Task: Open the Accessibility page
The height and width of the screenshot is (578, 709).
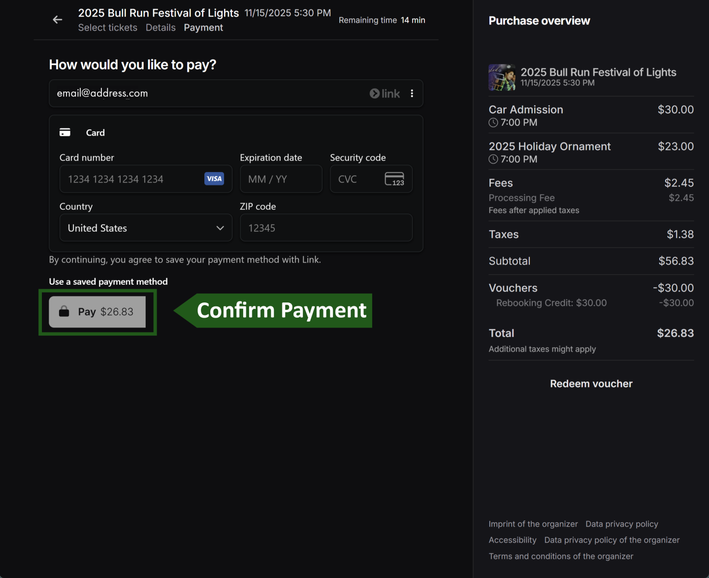Action: pyautogui.click(x=512, y=540)
